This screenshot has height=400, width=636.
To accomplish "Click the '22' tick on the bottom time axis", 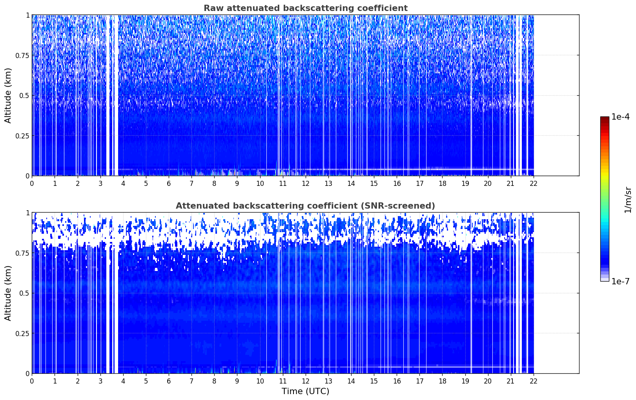I will [533, 381].
